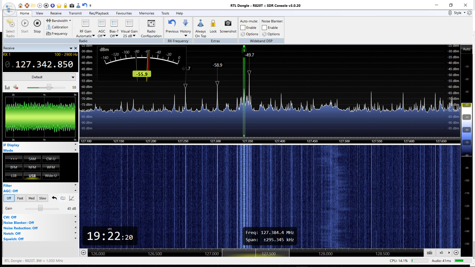Adjust the volume slider handle
This screenshot has width=475, height=267.
click(x=49, y=87)
